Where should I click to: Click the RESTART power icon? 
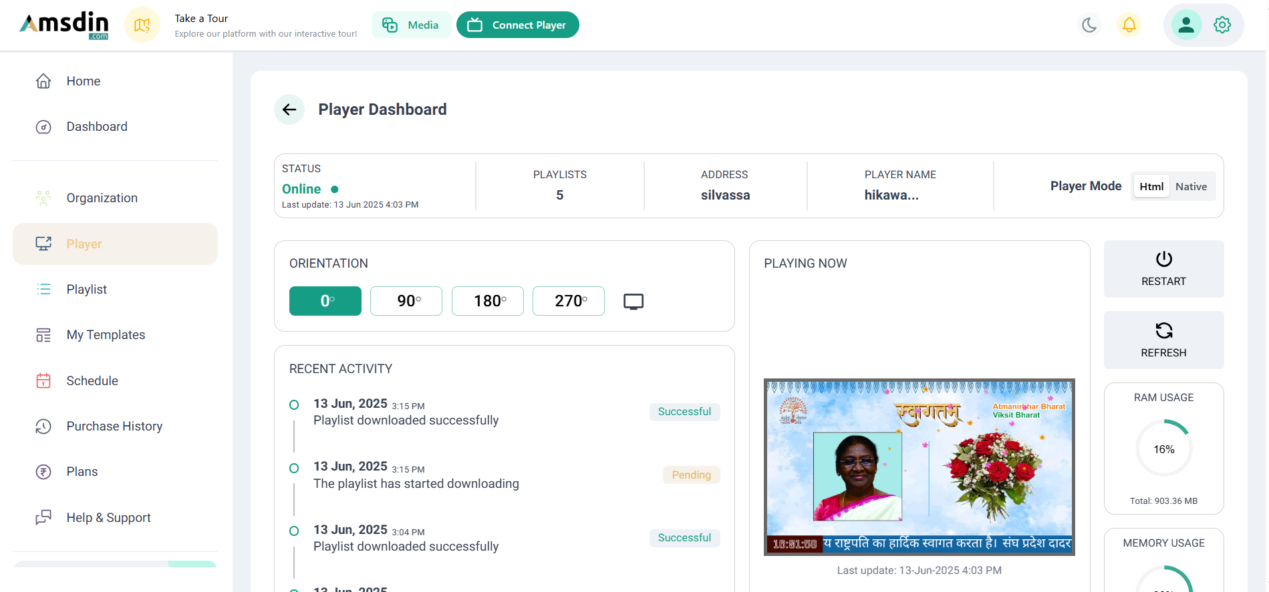point(1163,259)
